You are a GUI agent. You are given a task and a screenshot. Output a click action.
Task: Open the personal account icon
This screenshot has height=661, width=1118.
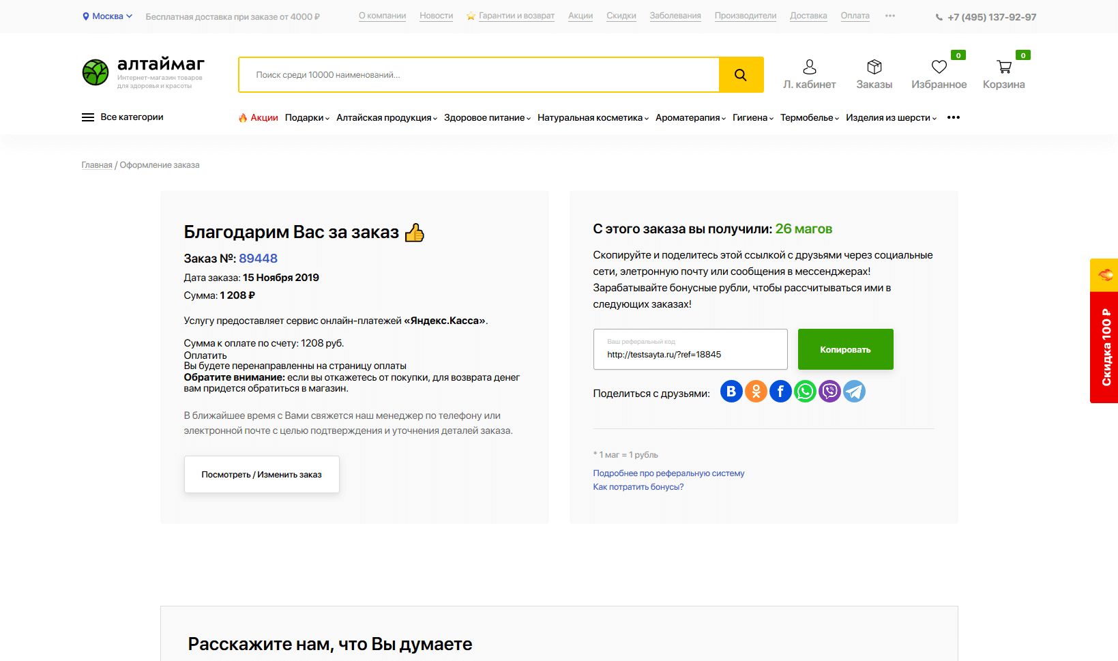[x=809, y=67]
